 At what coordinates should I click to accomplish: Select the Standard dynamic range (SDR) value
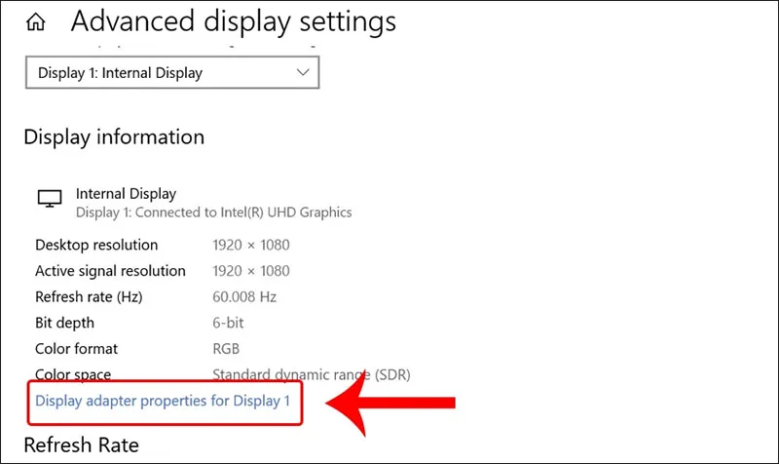(x=312, y=374)
